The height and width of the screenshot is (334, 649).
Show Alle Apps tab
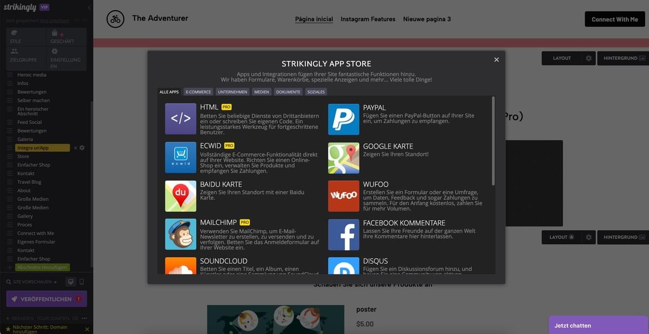pos(169,92)
